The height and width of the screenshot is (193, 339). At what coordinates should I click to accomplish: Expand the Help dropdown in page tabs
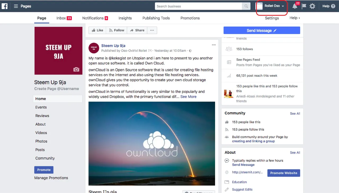pyautogui.click(x=295, y=18)
